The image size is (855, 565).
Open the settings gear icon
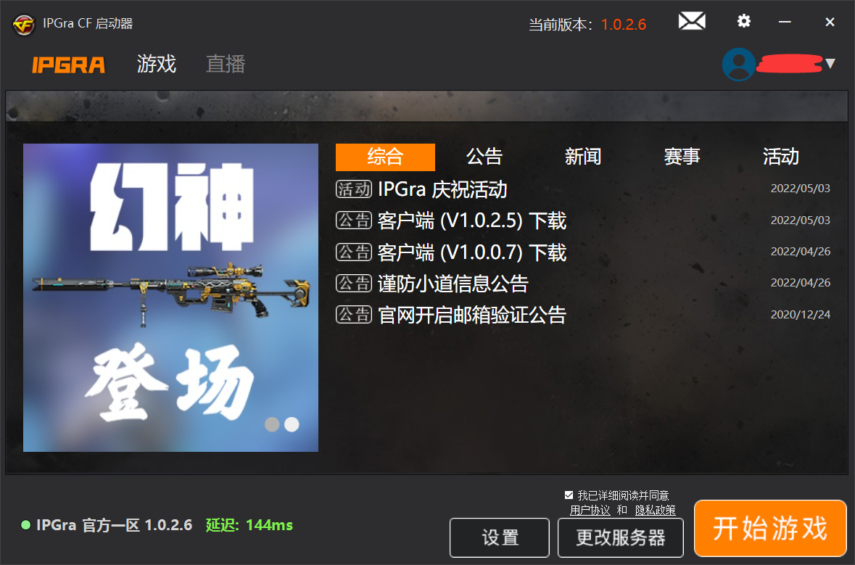[x=743, y=22]
